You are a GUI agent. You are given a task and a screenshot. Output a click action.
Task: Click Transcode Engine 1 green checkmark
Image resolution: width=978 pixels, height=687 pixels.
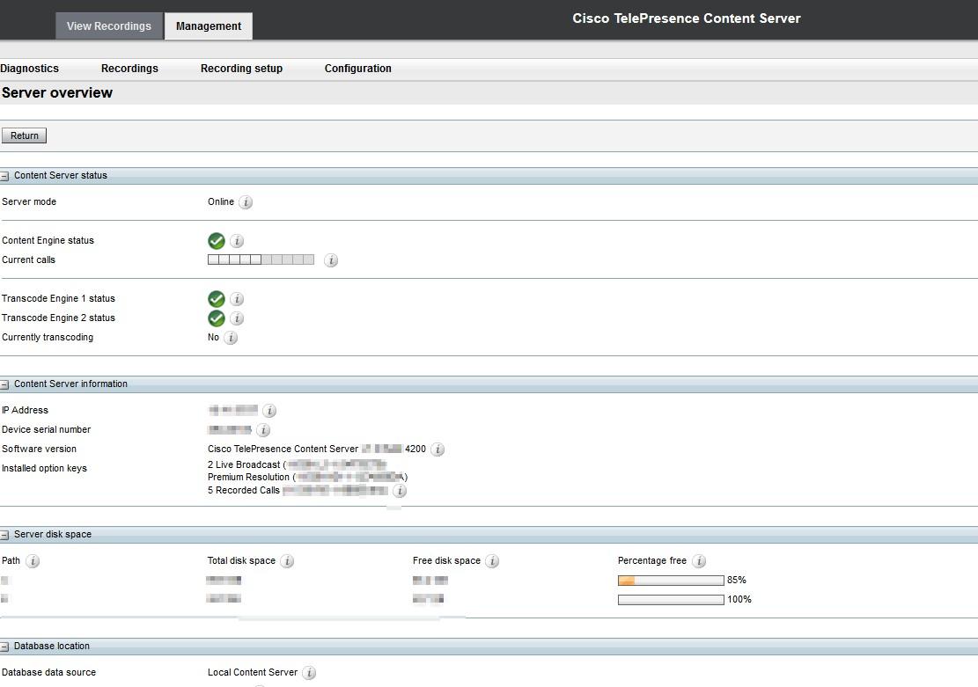pyautogui.click(x=217, y=298)
